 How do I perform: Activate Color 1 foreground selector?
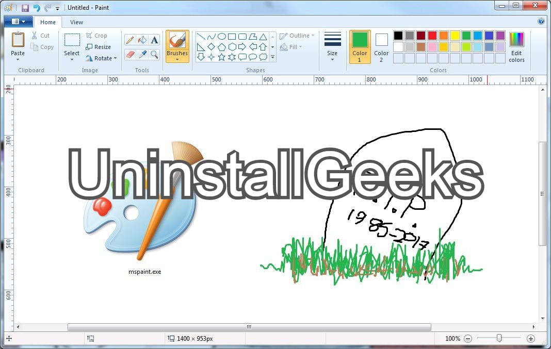[360, 47]
